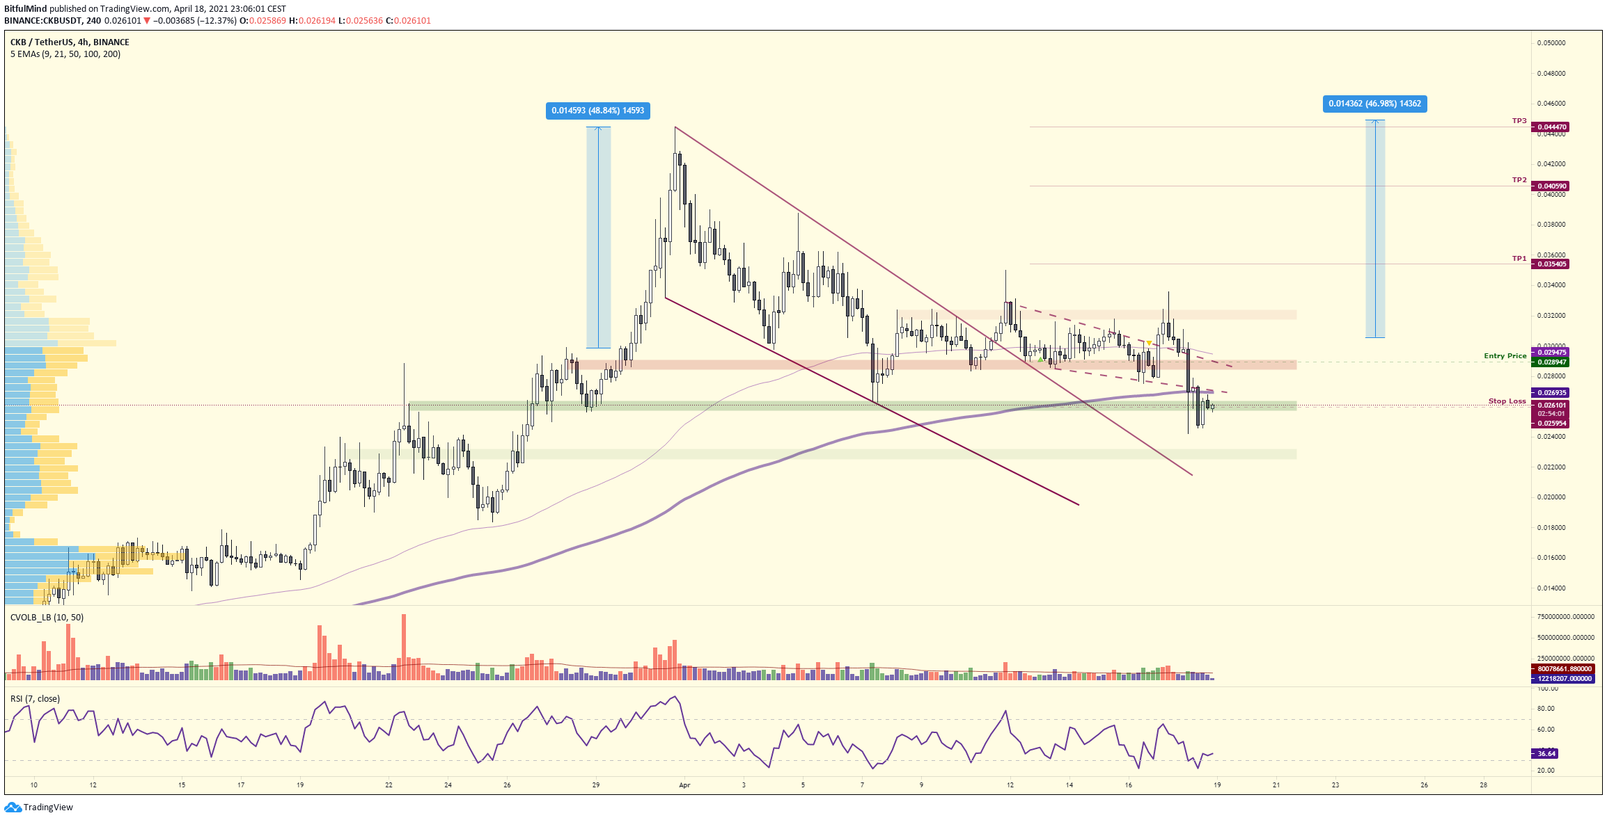Select the Entry Price label
This screenshot has width=1607, height=820.
coord(1505,356)
